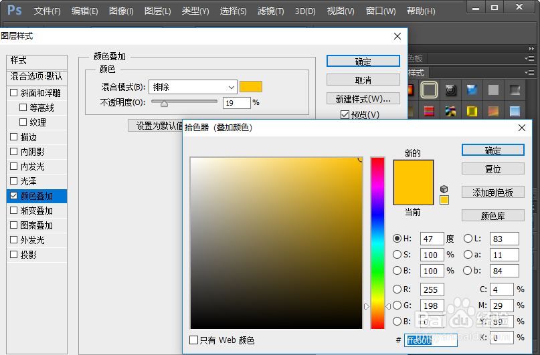Open the Image (图像) menu
The height and width of the screenshot is (355, 540).
coord(121,11)
